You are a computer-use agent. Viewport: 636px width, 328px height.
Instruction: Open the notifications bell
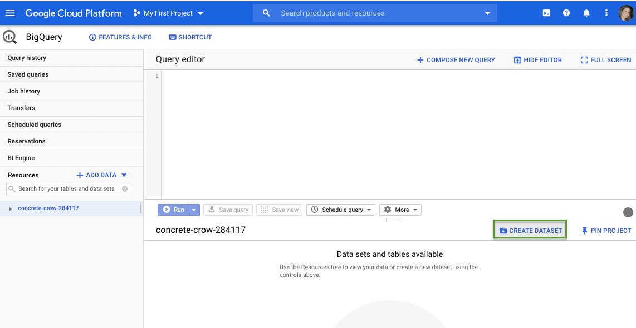[x=586, y=13]
